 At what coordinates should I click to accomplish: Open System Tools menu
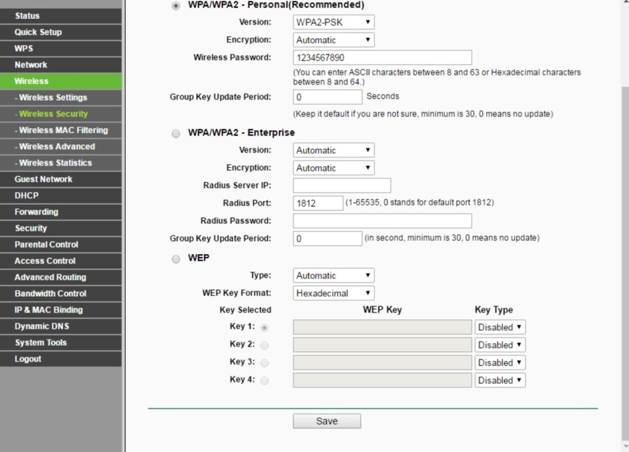(x=61, y=343)
